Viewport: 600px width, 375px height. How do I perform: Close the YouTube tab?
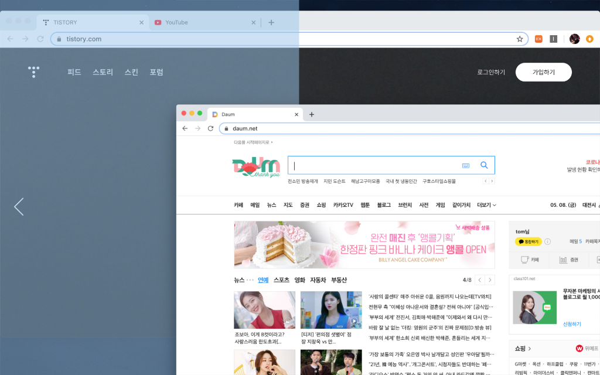[x=253, y=23]
